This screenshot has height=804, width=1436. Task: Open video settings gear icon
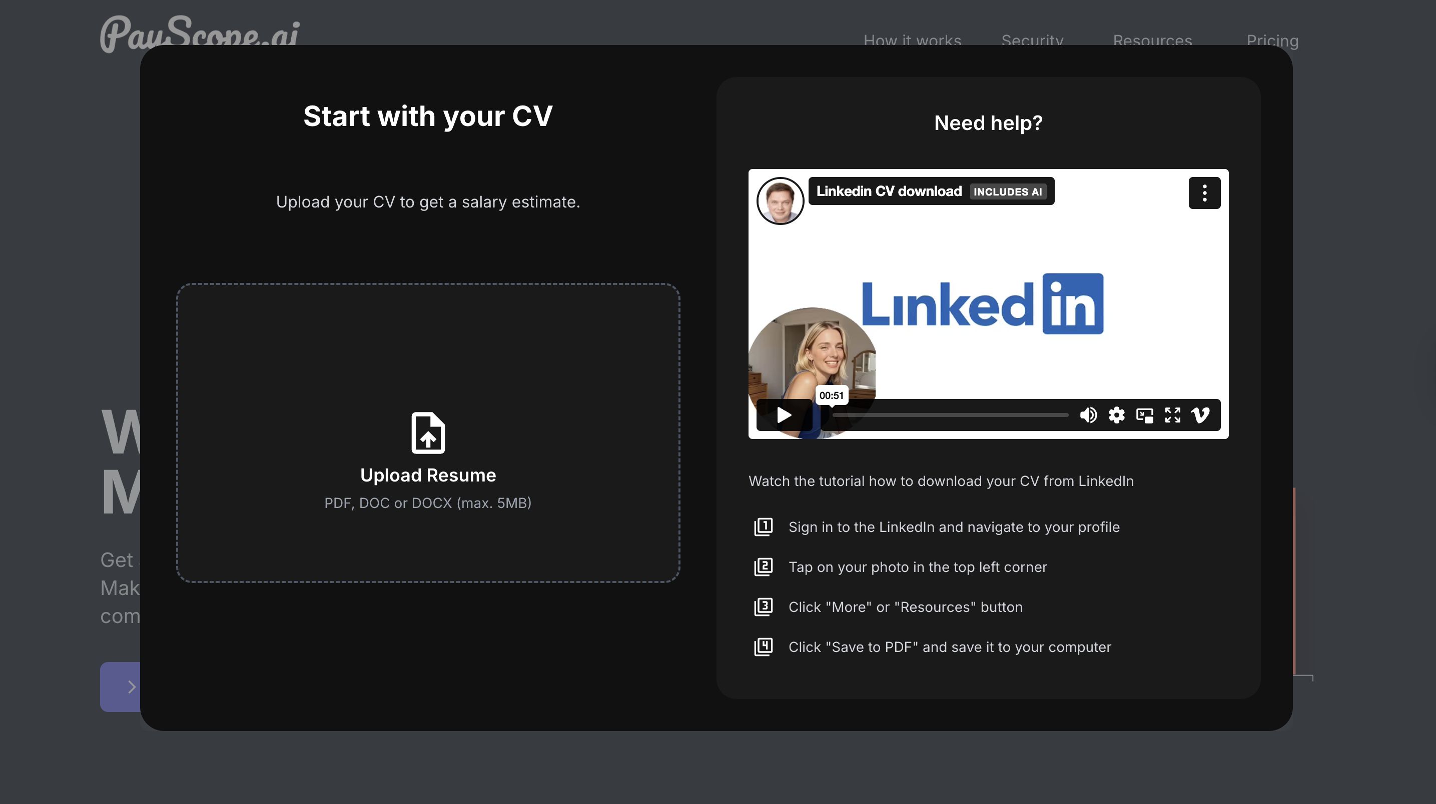pyautogui.click(x=1116, y=415)
